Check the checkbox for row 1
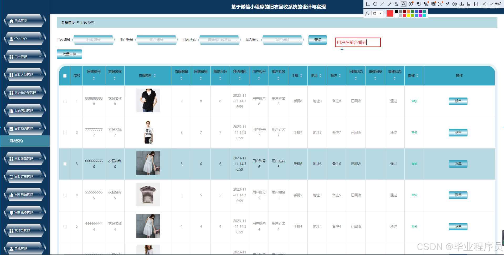504x255 pixels. coord(65,101)
